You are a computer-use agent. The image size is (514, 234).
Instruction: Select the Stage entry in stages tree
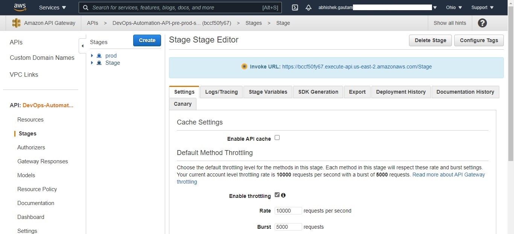[113, 63]
